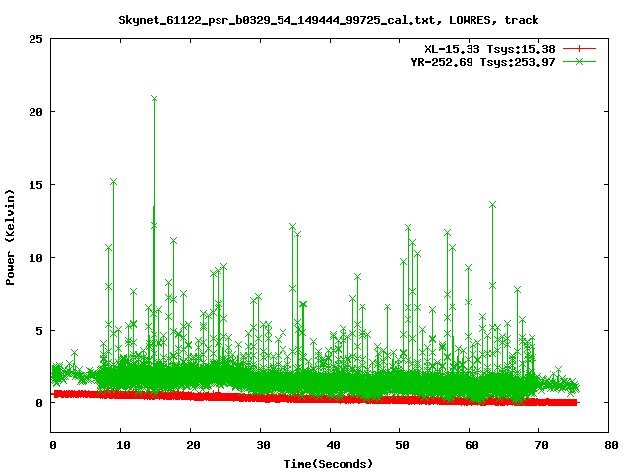Click the 30 tick label on time axis
The image size is (630, 473).
(262, 445)
